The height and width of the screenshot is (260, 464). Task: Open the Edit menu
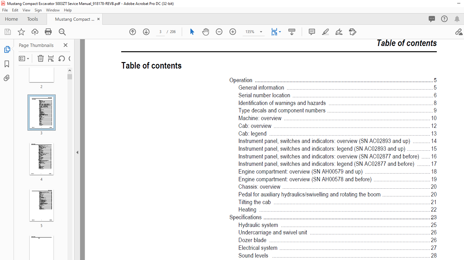click(x=15, y=10)
